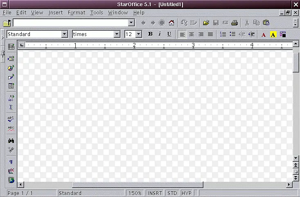This screenshot has width=300, height=197.
Task: Expand the times font name dropdown
Action: point(117,34)
